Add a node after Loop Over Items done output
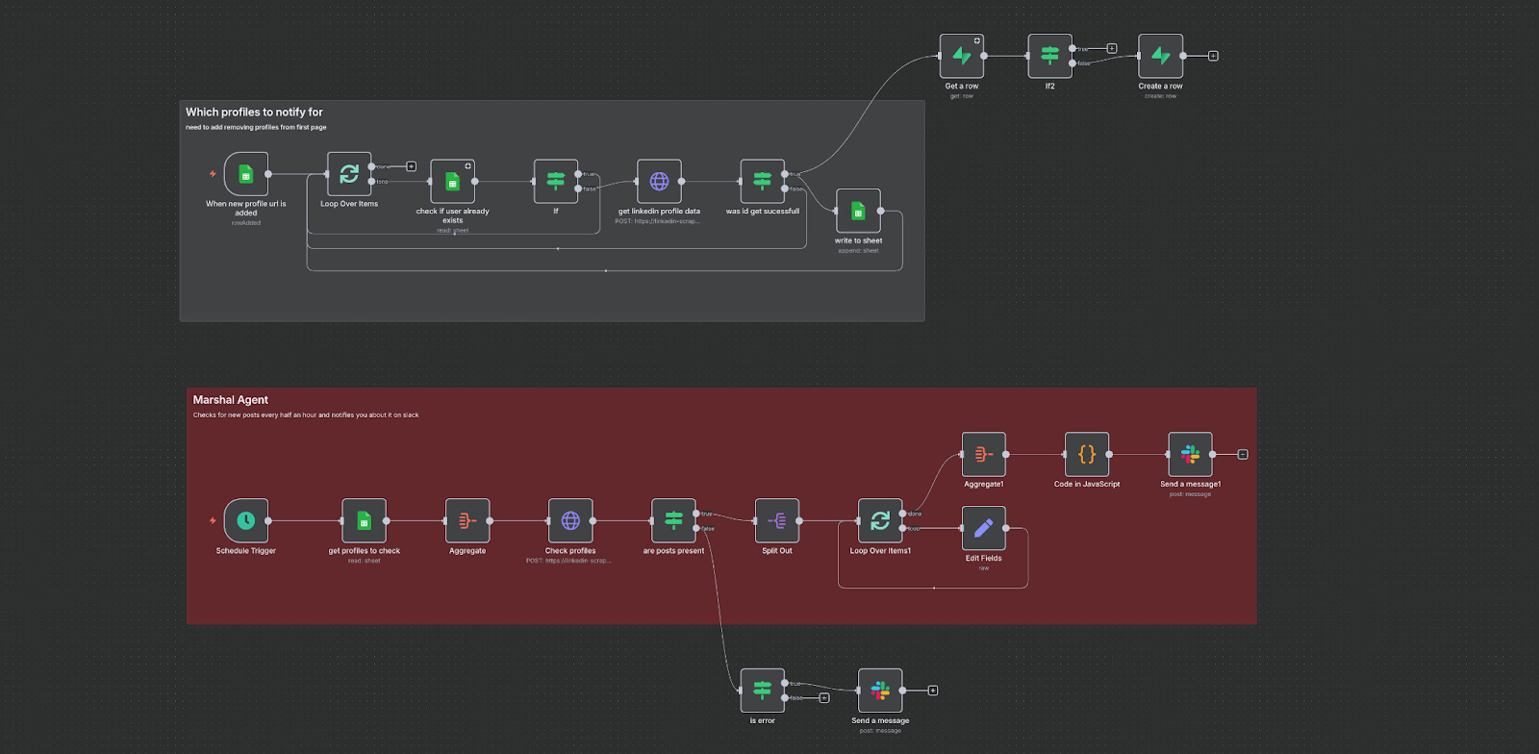1539x754 pixels. click(x=411, y=166)
